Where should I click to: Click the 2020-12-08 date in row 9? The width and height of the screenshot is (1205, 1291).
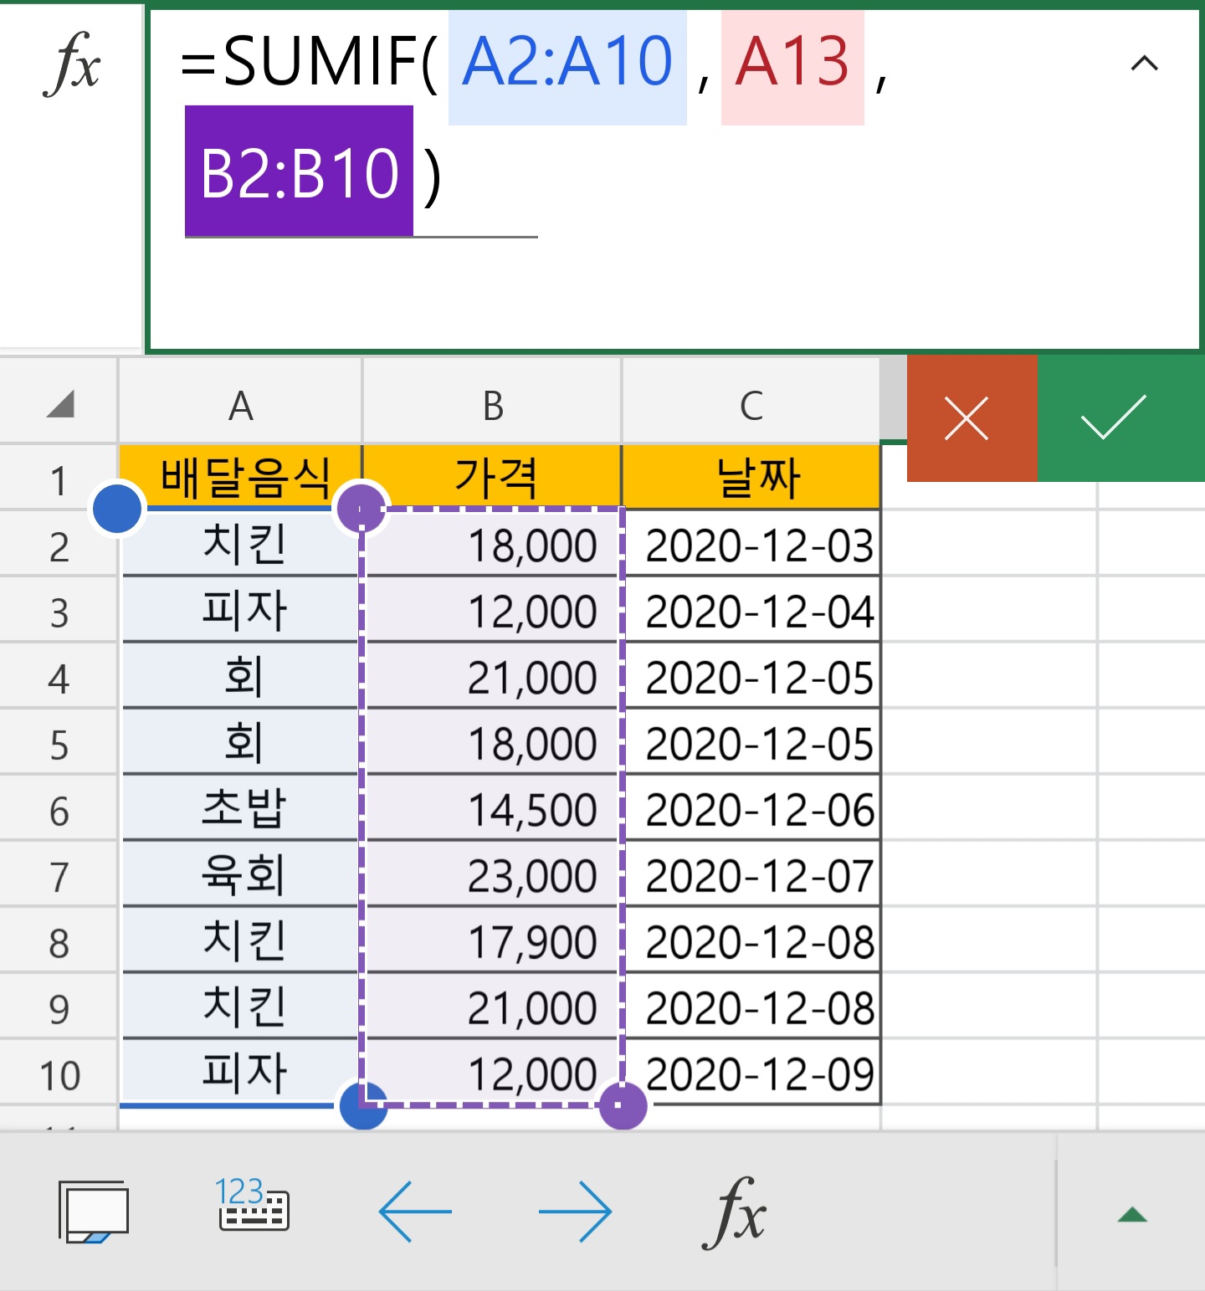pos(751,1007)
